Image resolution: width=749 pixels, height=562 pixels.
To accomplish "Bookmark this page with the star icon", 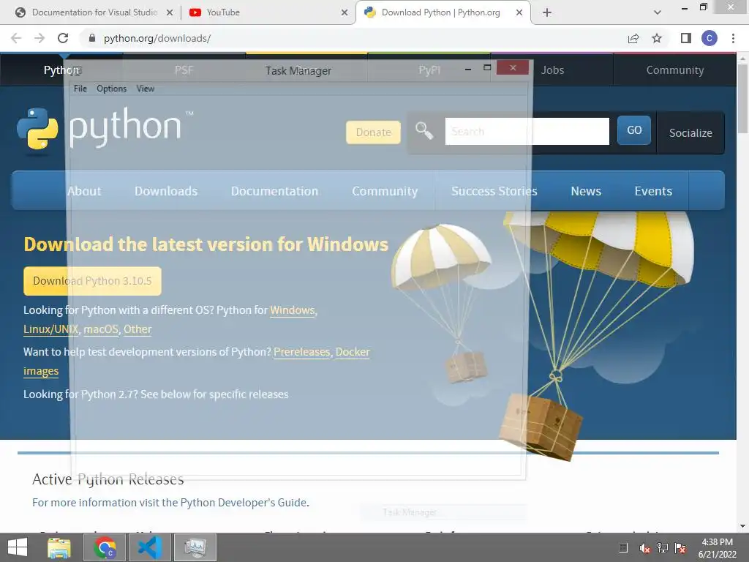I will click(657, 38).
